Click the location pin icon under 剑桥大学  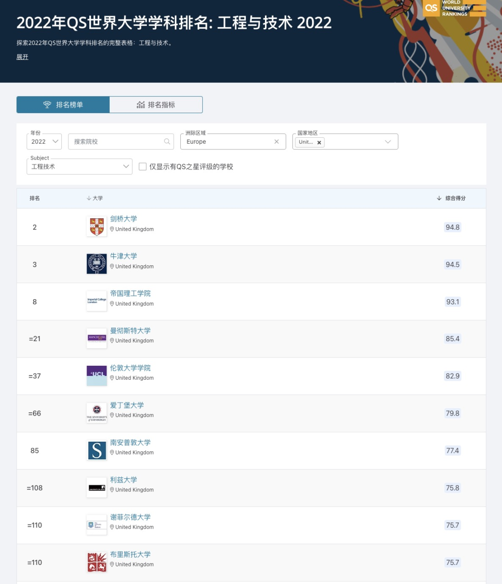(112, 229)
